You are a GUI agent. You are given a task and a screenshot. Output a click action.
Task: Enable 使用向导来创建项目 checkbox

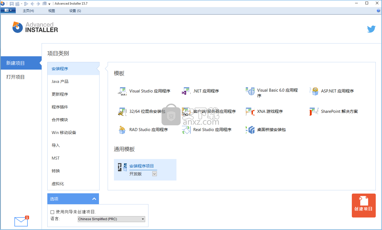click(52, 212)
